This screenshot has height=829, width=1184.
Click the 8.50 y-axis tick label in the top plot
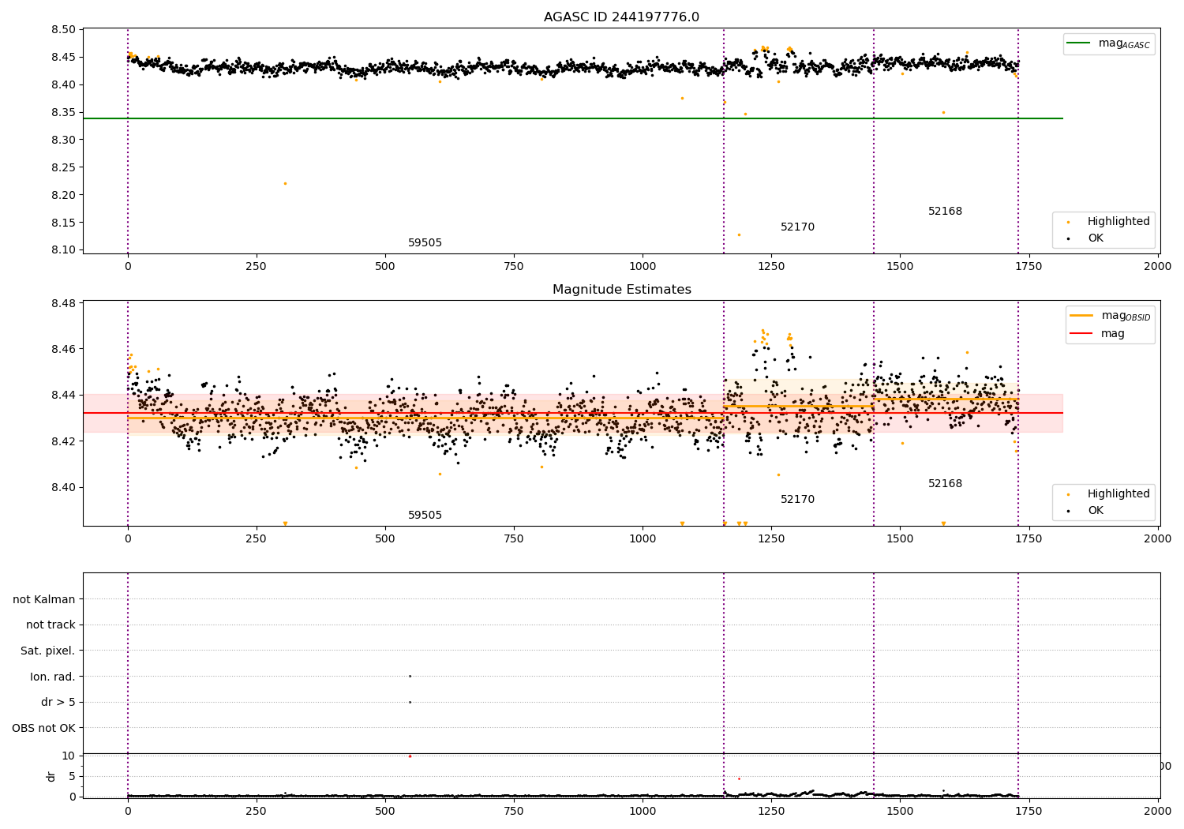coord(63,30)
